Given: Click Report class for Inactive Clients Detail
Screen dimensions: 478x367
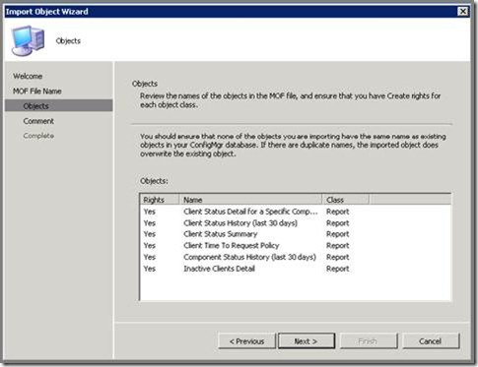Looking at the screenshot, I should pos(338,269).
